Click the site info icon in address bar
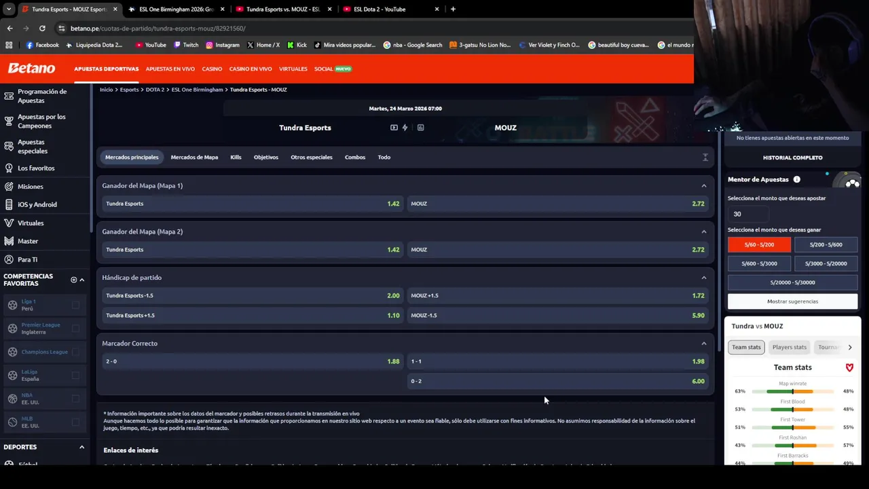Screen dimensions: 869x489 pyautogui.click(x=62, y=29)
